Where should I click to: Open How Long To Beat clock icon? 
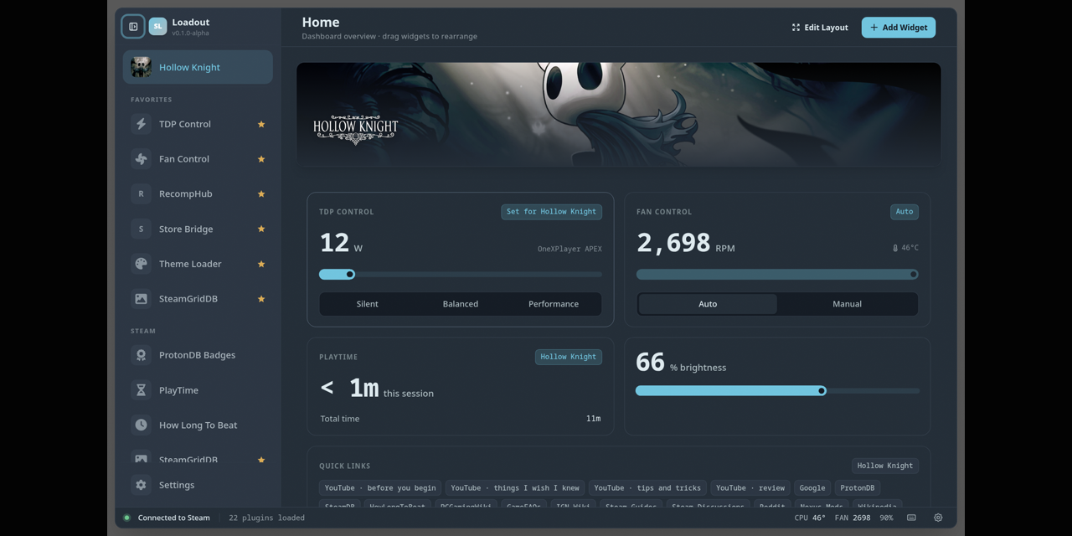click(x=141, y=425)
